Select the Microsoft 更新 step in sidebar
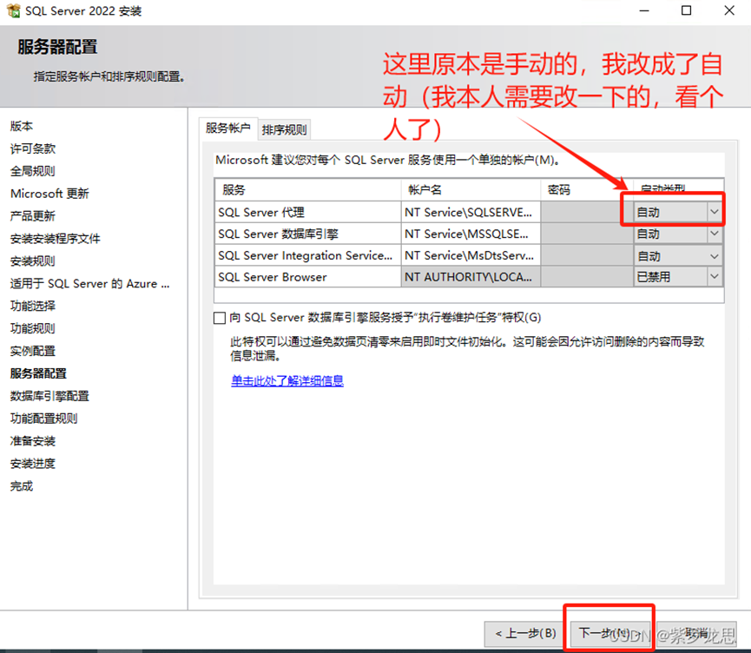The height and width of the screenshot is (653, 751). (49, 194)
